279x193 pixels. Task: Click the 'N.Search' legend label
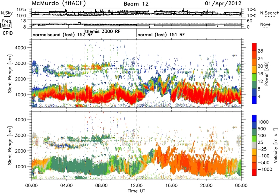(269, 13)
